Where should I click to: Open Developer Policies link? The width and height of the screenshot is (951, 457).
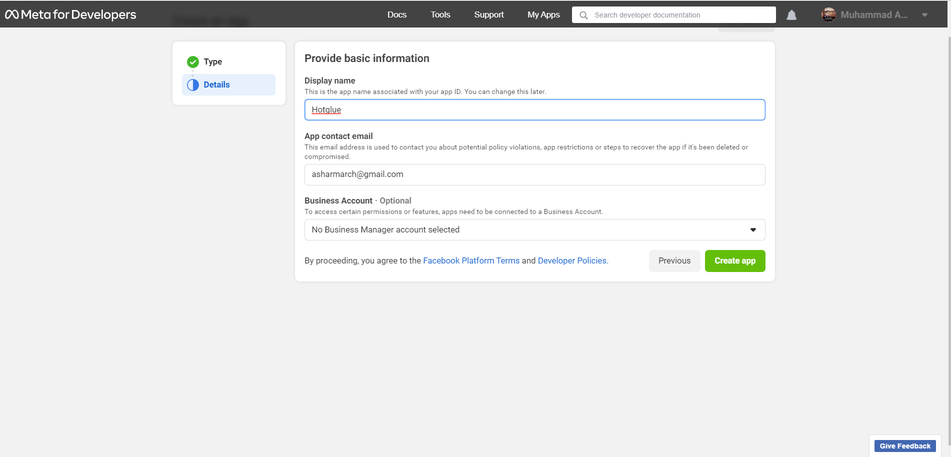point(573,260)
